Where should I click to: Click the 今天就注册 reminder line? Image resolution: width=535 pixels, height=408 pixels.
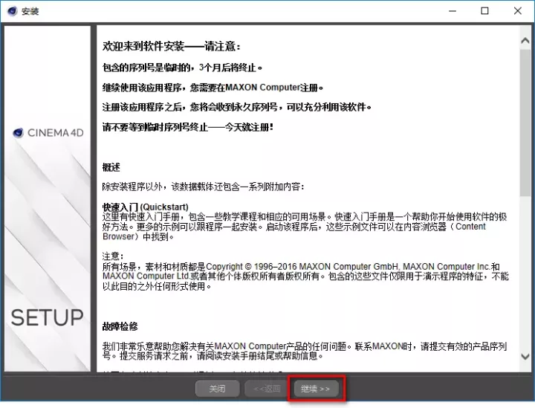tap(187, 127)
